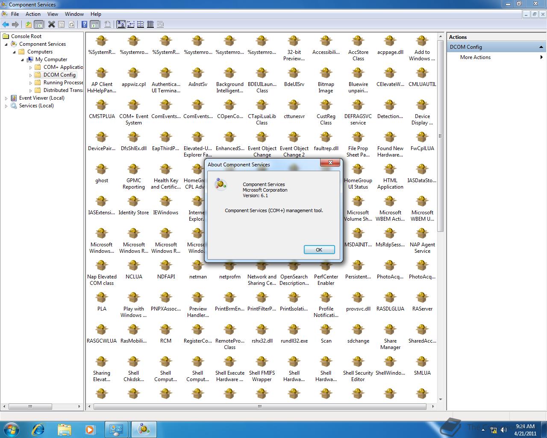Open the Help menu
547x438 pixels.
click(96, 14)
